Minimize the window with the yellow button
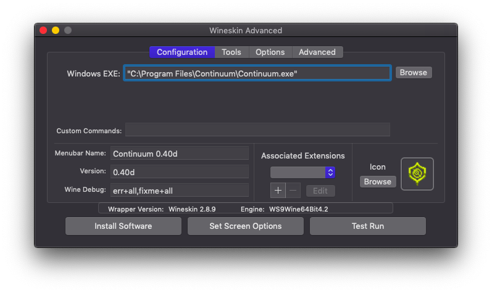This screenshot has height=293, width=492. (x=56, y=30)
